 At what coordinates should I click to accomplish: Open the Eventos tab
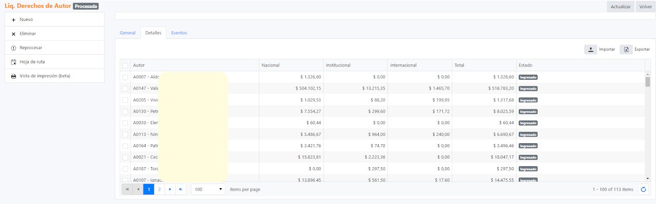click(179, 33)
